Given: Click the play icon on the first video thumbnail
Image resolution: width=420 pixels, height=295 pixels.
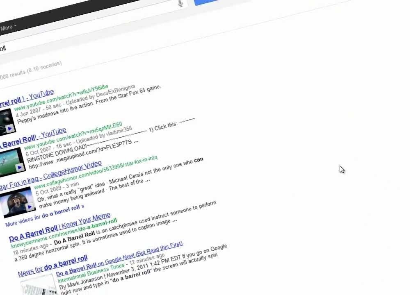Looking at the screenshot, I should pyautogui.click(x=10, y=129).
